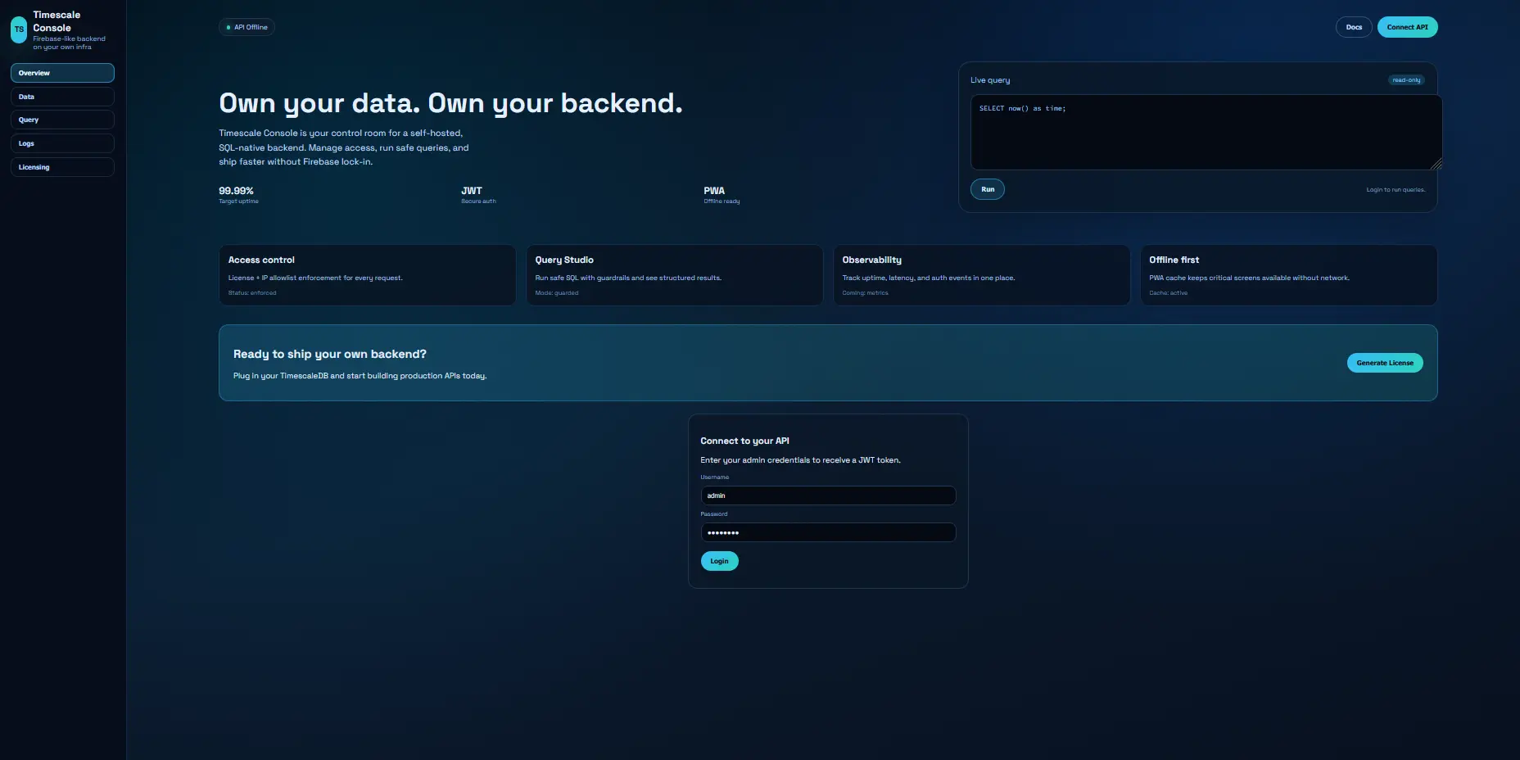Navigate to Licensing page
This screenshot has height=760, width=1520.
62,167
